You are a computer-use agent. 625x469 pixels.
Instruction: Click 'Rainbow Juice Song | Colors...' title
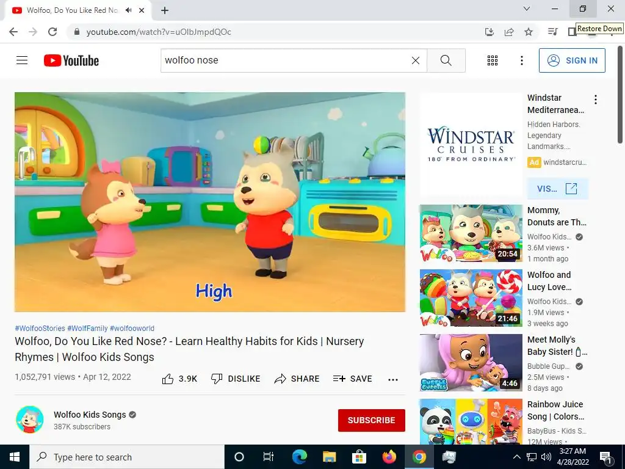[x=555, y=410]
